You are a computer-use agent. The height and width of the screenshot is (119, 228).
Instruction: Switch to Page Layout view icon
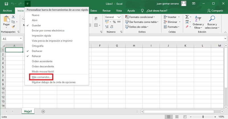click(177, 117)
